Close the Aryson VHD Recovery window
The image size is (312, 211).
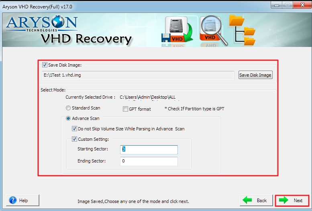pos(302,5)
